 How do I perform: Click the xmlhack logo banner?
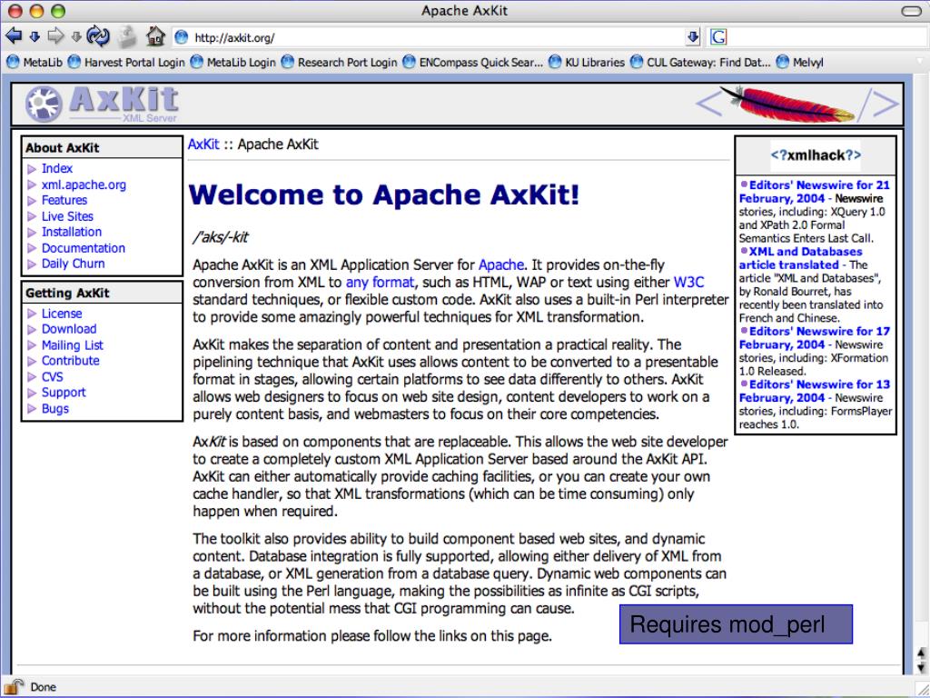[x=816, y=155]
